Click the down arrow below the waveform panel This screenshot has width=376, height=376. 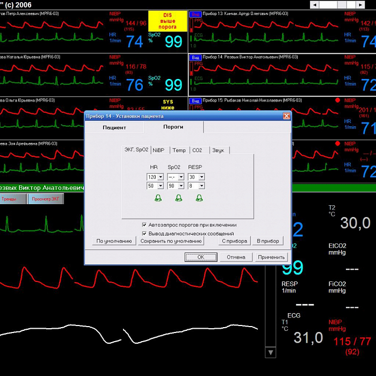click(271, 352)
